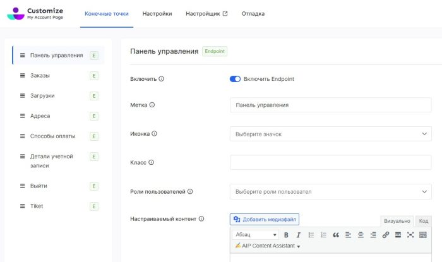Click into the Класс input field
The height and width of the screenshot is (262, 442).
coord(330,162)
